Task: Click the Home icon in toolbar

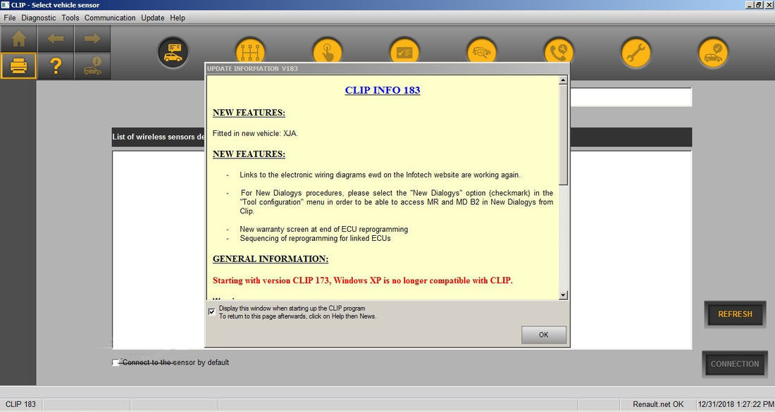Action: [x=18, y=39]
